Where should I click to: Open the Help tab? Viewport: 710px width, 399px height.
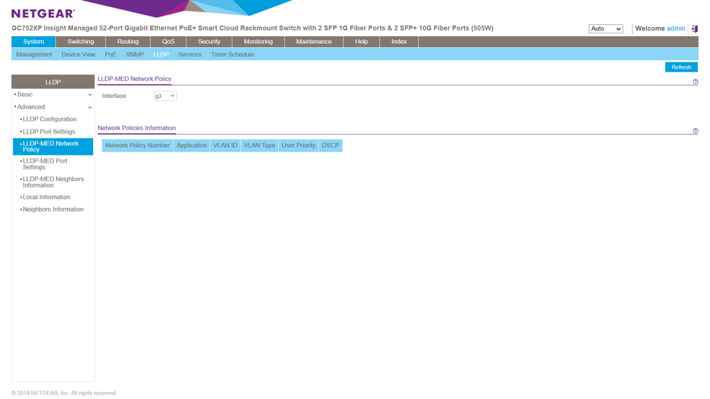tap(361, 42)
